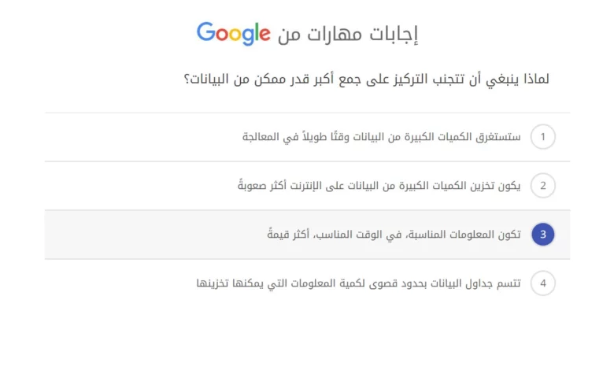Click the question mark ending the question

pyautogui.click(x=187, y=80)
